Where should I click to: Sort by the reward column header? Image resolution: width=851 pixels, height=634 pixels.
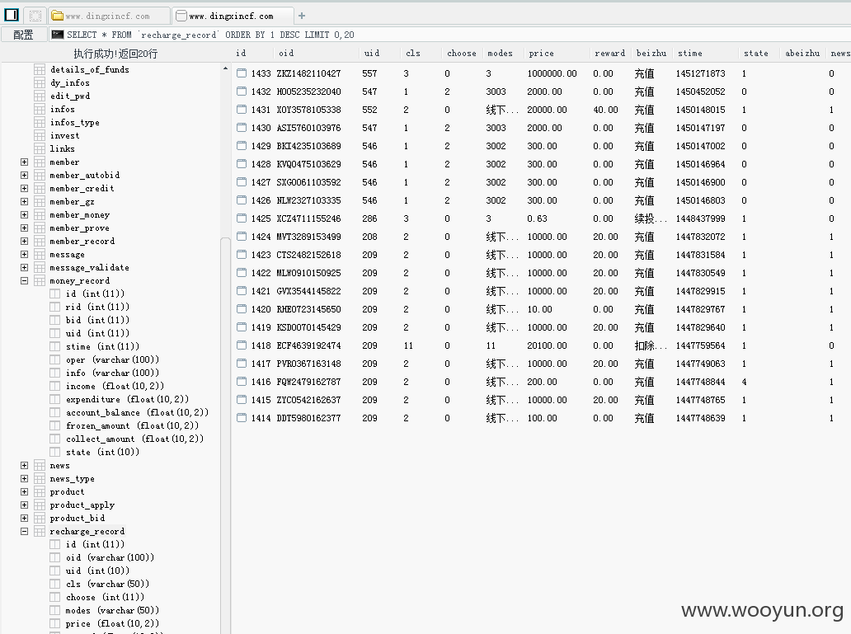point(610,54)
